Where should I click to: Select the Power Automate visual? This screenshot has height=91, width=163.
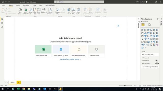pos(142,48)
